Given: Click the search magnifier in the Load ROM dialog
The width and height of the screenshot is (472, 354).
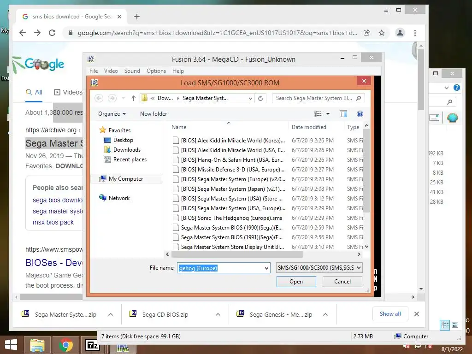Looking at the screenshot, I should tap(358, 98).
